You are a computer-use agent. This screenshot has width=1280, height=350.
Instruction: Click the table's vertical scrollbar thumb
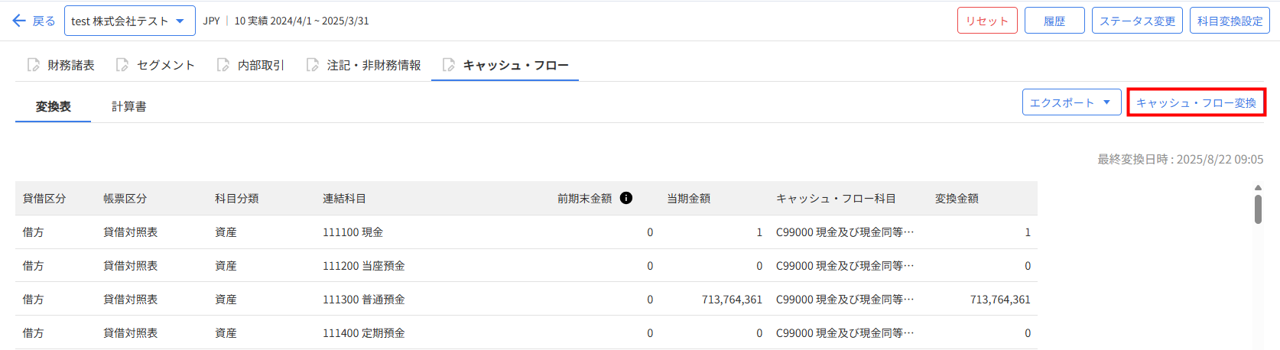click(x=1258, y=209)
